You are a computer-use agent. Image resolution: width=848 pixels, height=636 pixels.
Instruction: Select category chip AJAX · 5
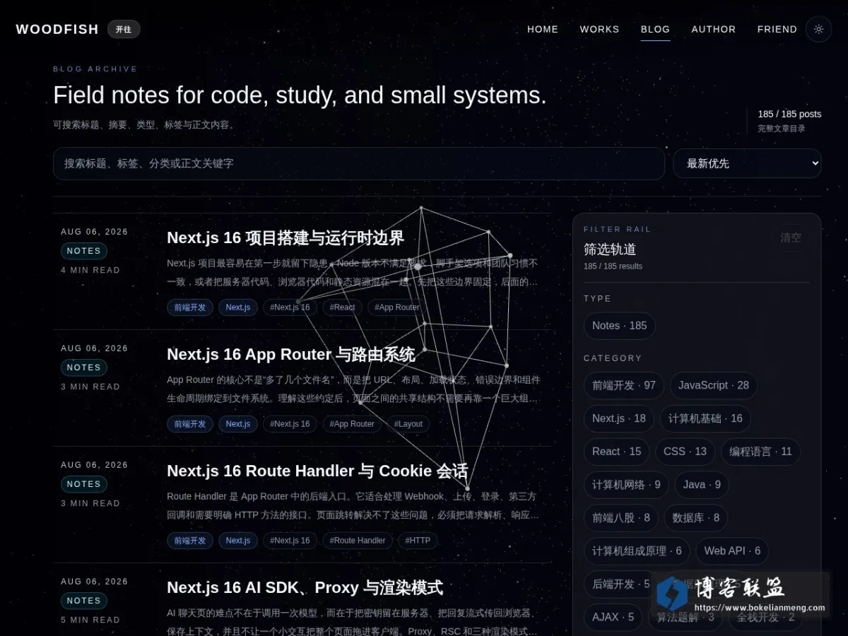613,618
